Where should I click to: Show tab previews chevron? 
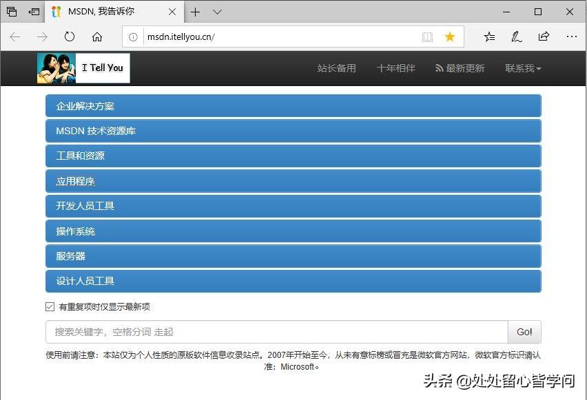coord(217,12)
